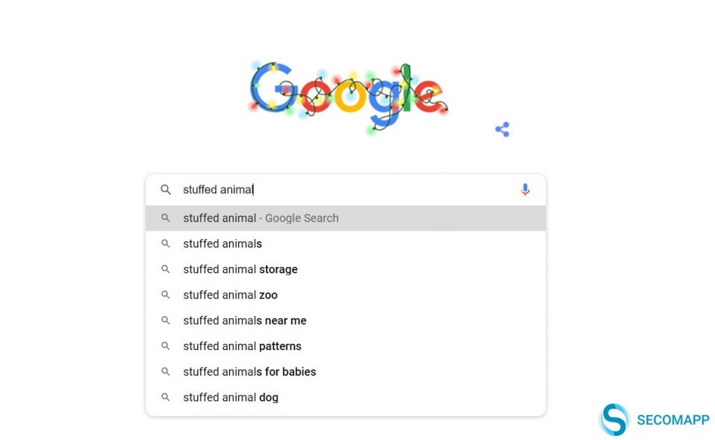Select 'stuffed animal - Google Search' suggestion
715x440 pixels.
pyautogui.click(x=346, y=218)
